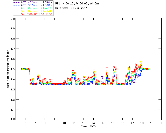Click the x-axis hour label 11
Image resolution: width=166 pixels, height=133 pixels.
point(74,123)
